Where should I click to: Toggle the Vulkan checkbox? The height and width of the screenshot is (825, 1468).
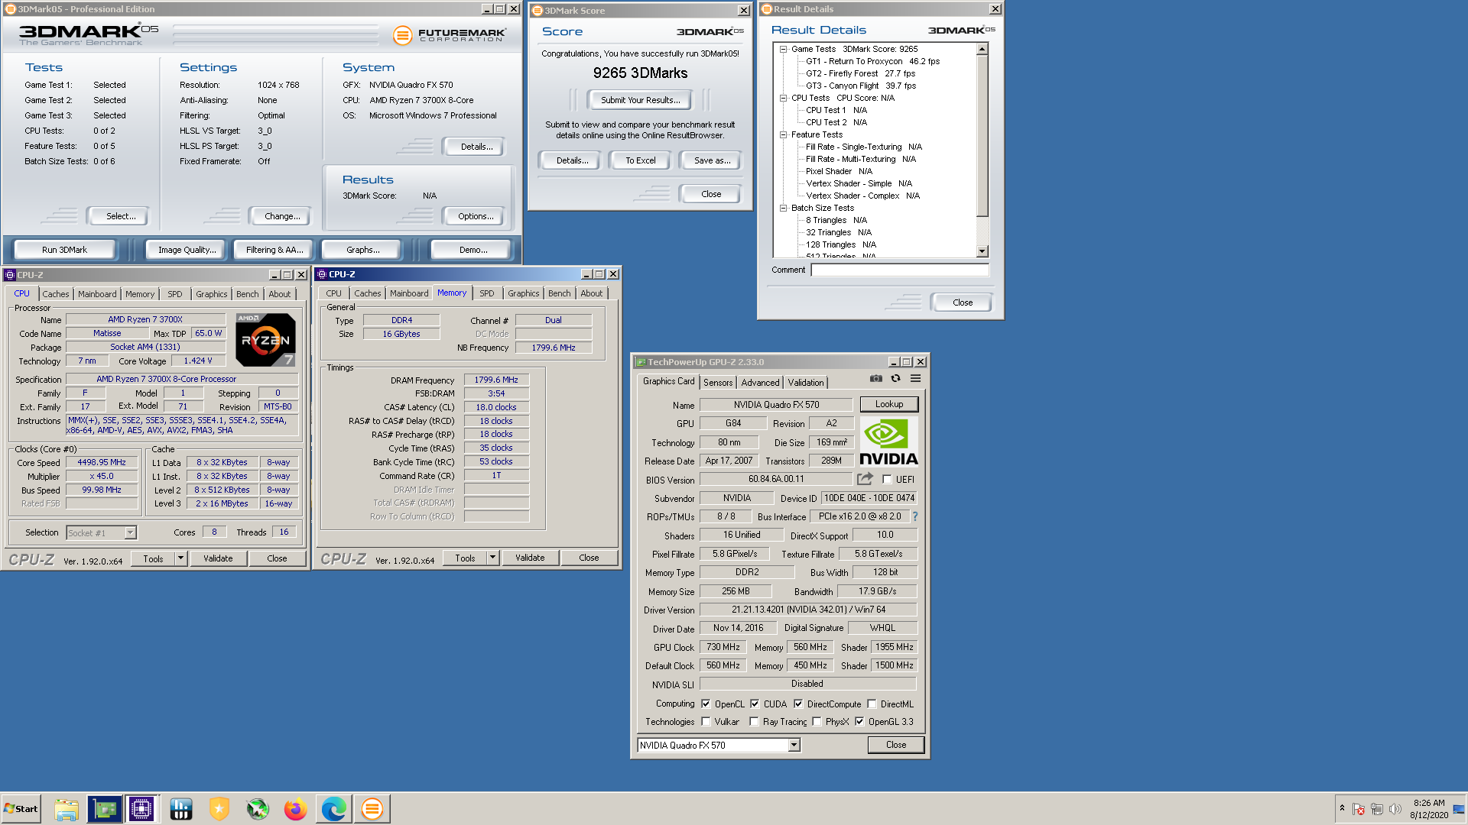(x=706, y=722)
